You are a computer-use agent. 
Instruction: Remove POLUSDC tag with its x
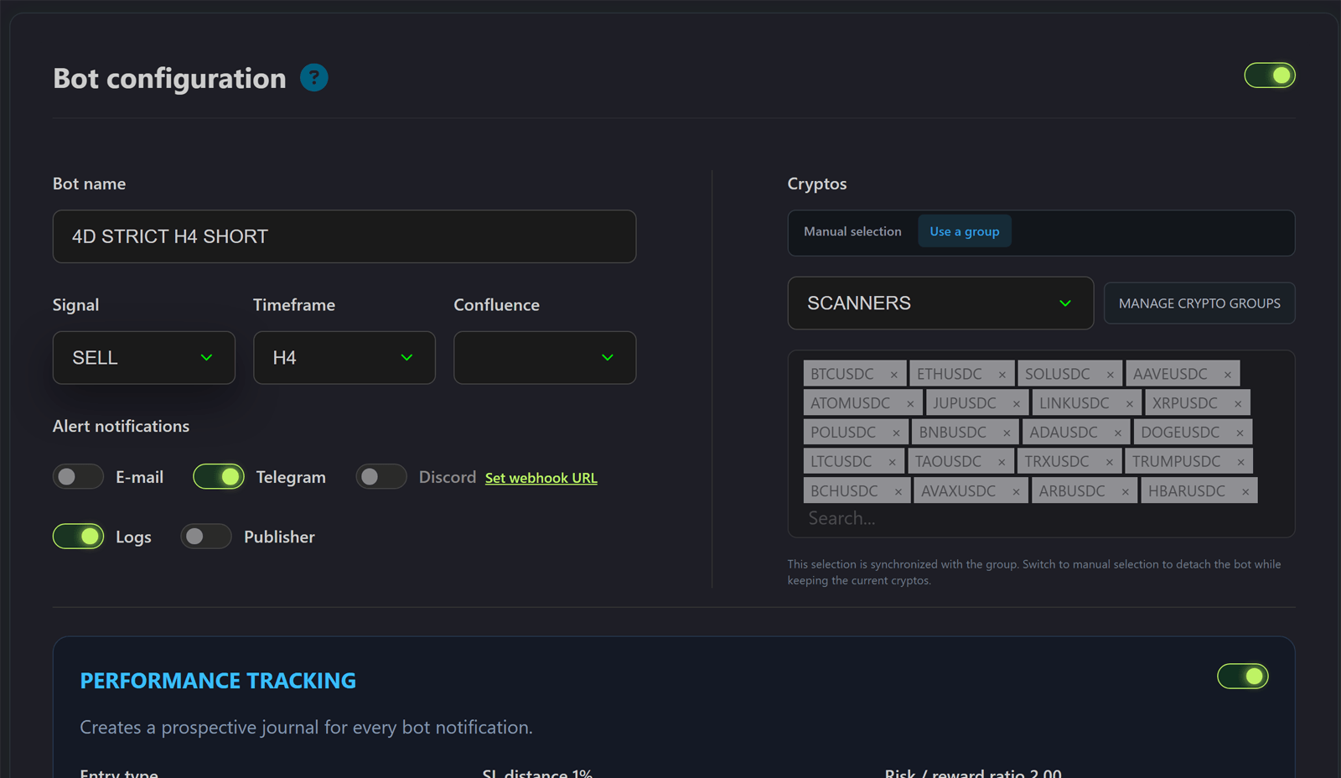coord(896,433)
